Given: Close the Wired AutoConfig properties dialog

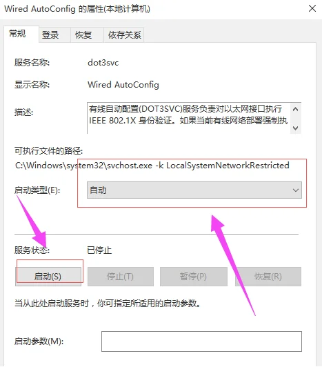Looking at the screenshot, I should click(312, 9).
